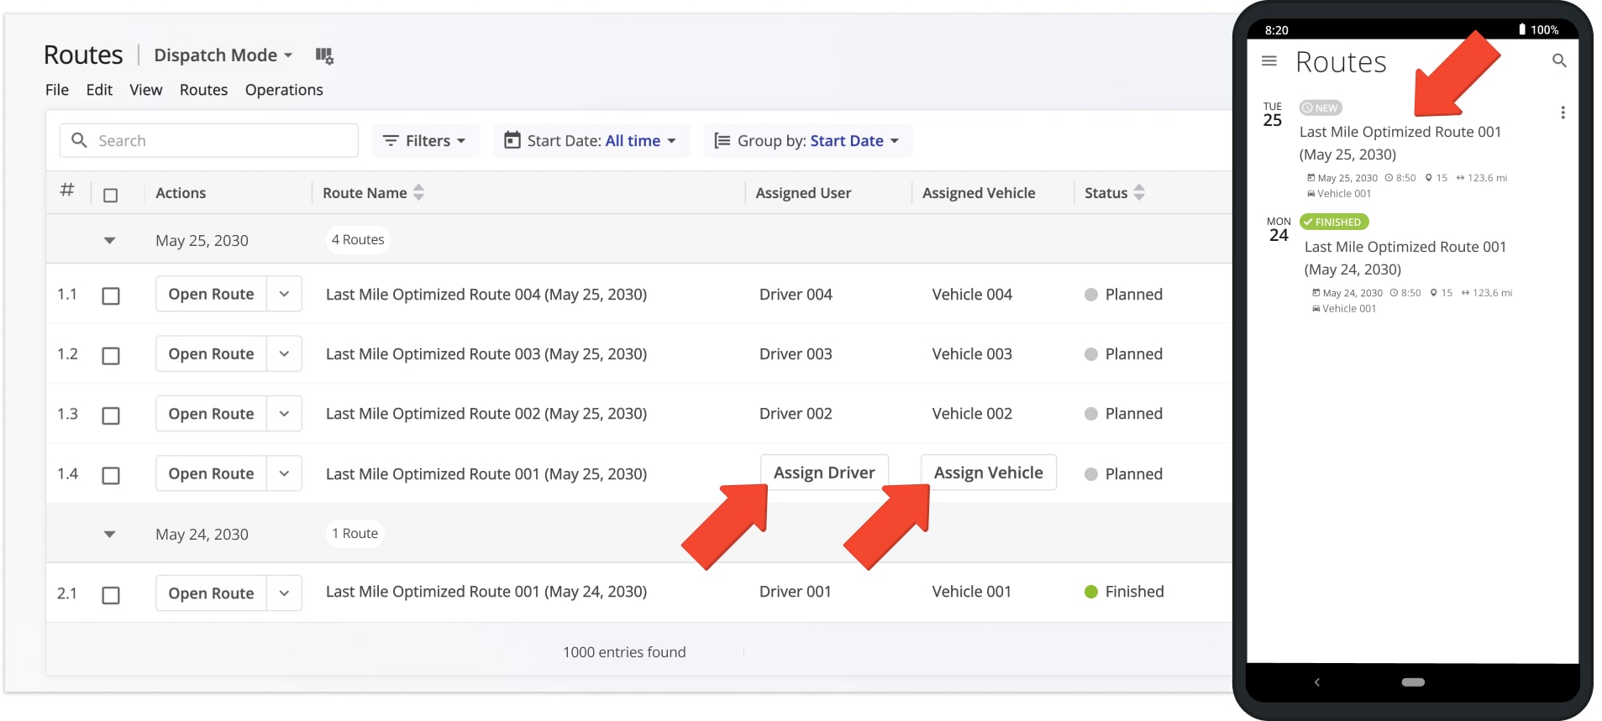
Task: Click the Assigned Vehicle column header
Action: tap(979, 193)
